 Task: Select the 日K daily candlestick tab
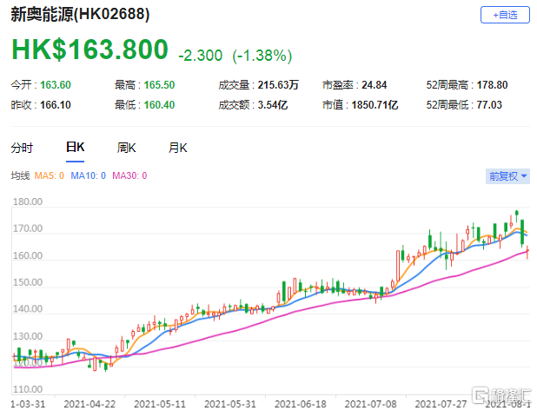point(75,148)
